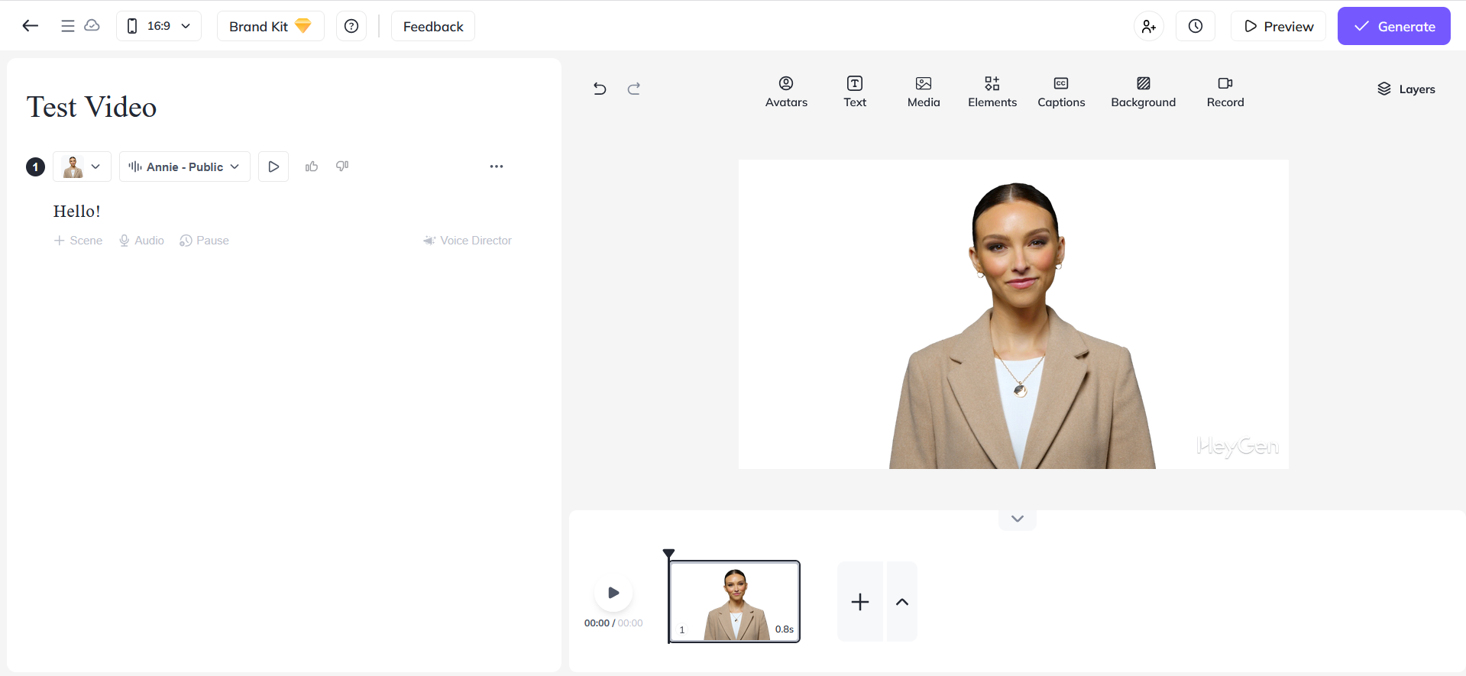Add a new Scene below script
This screenshot has width=1466, height=676.
point(78,241)
